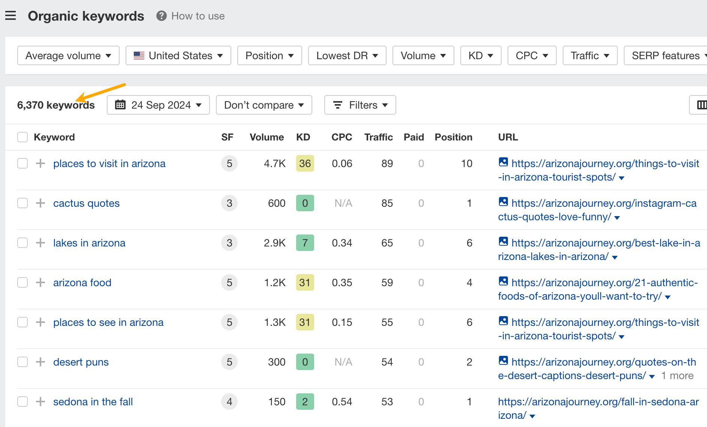Click the 1 more link beside desert puns URL
Screen dimensions: 707x427
click(x=677, y=375)
